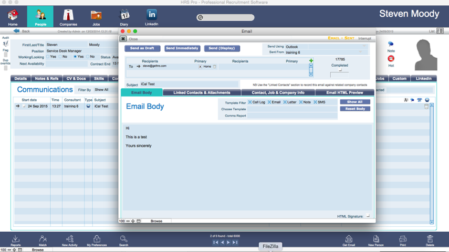449x252 pixels.
Task: Click the New Activity icon
Action: coord(70,239)
